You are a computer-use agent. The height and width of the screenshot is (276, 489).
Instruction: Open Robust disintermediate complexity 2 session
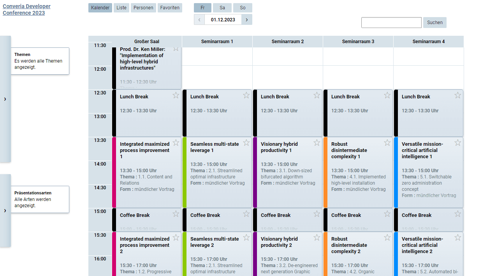pos(358,254)
